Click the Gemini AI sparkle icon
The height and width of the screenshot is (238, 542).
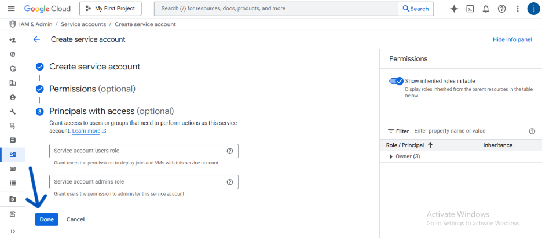point(454,9)
